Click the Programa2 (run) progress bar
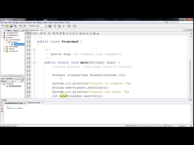Viewport: 194px width, 145px height. (150, 126)
